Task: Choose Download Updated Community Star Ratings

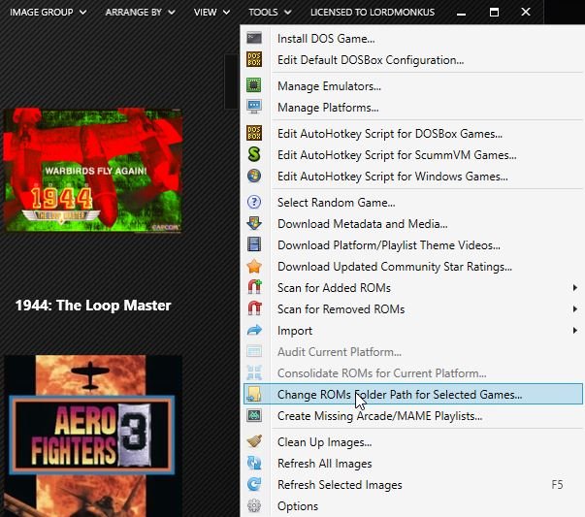Action: [412, 267]
